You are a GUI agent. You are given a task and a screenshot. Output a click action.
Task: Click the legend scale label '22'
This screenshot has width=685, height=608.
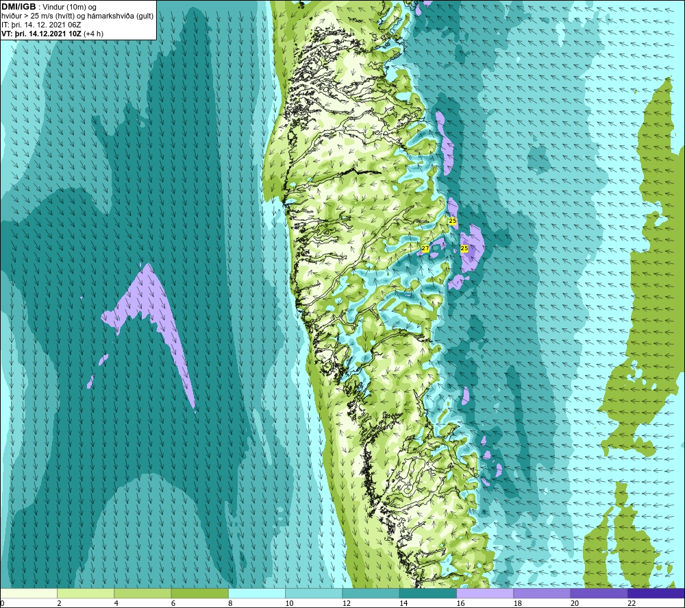click(x=632, y=603)
